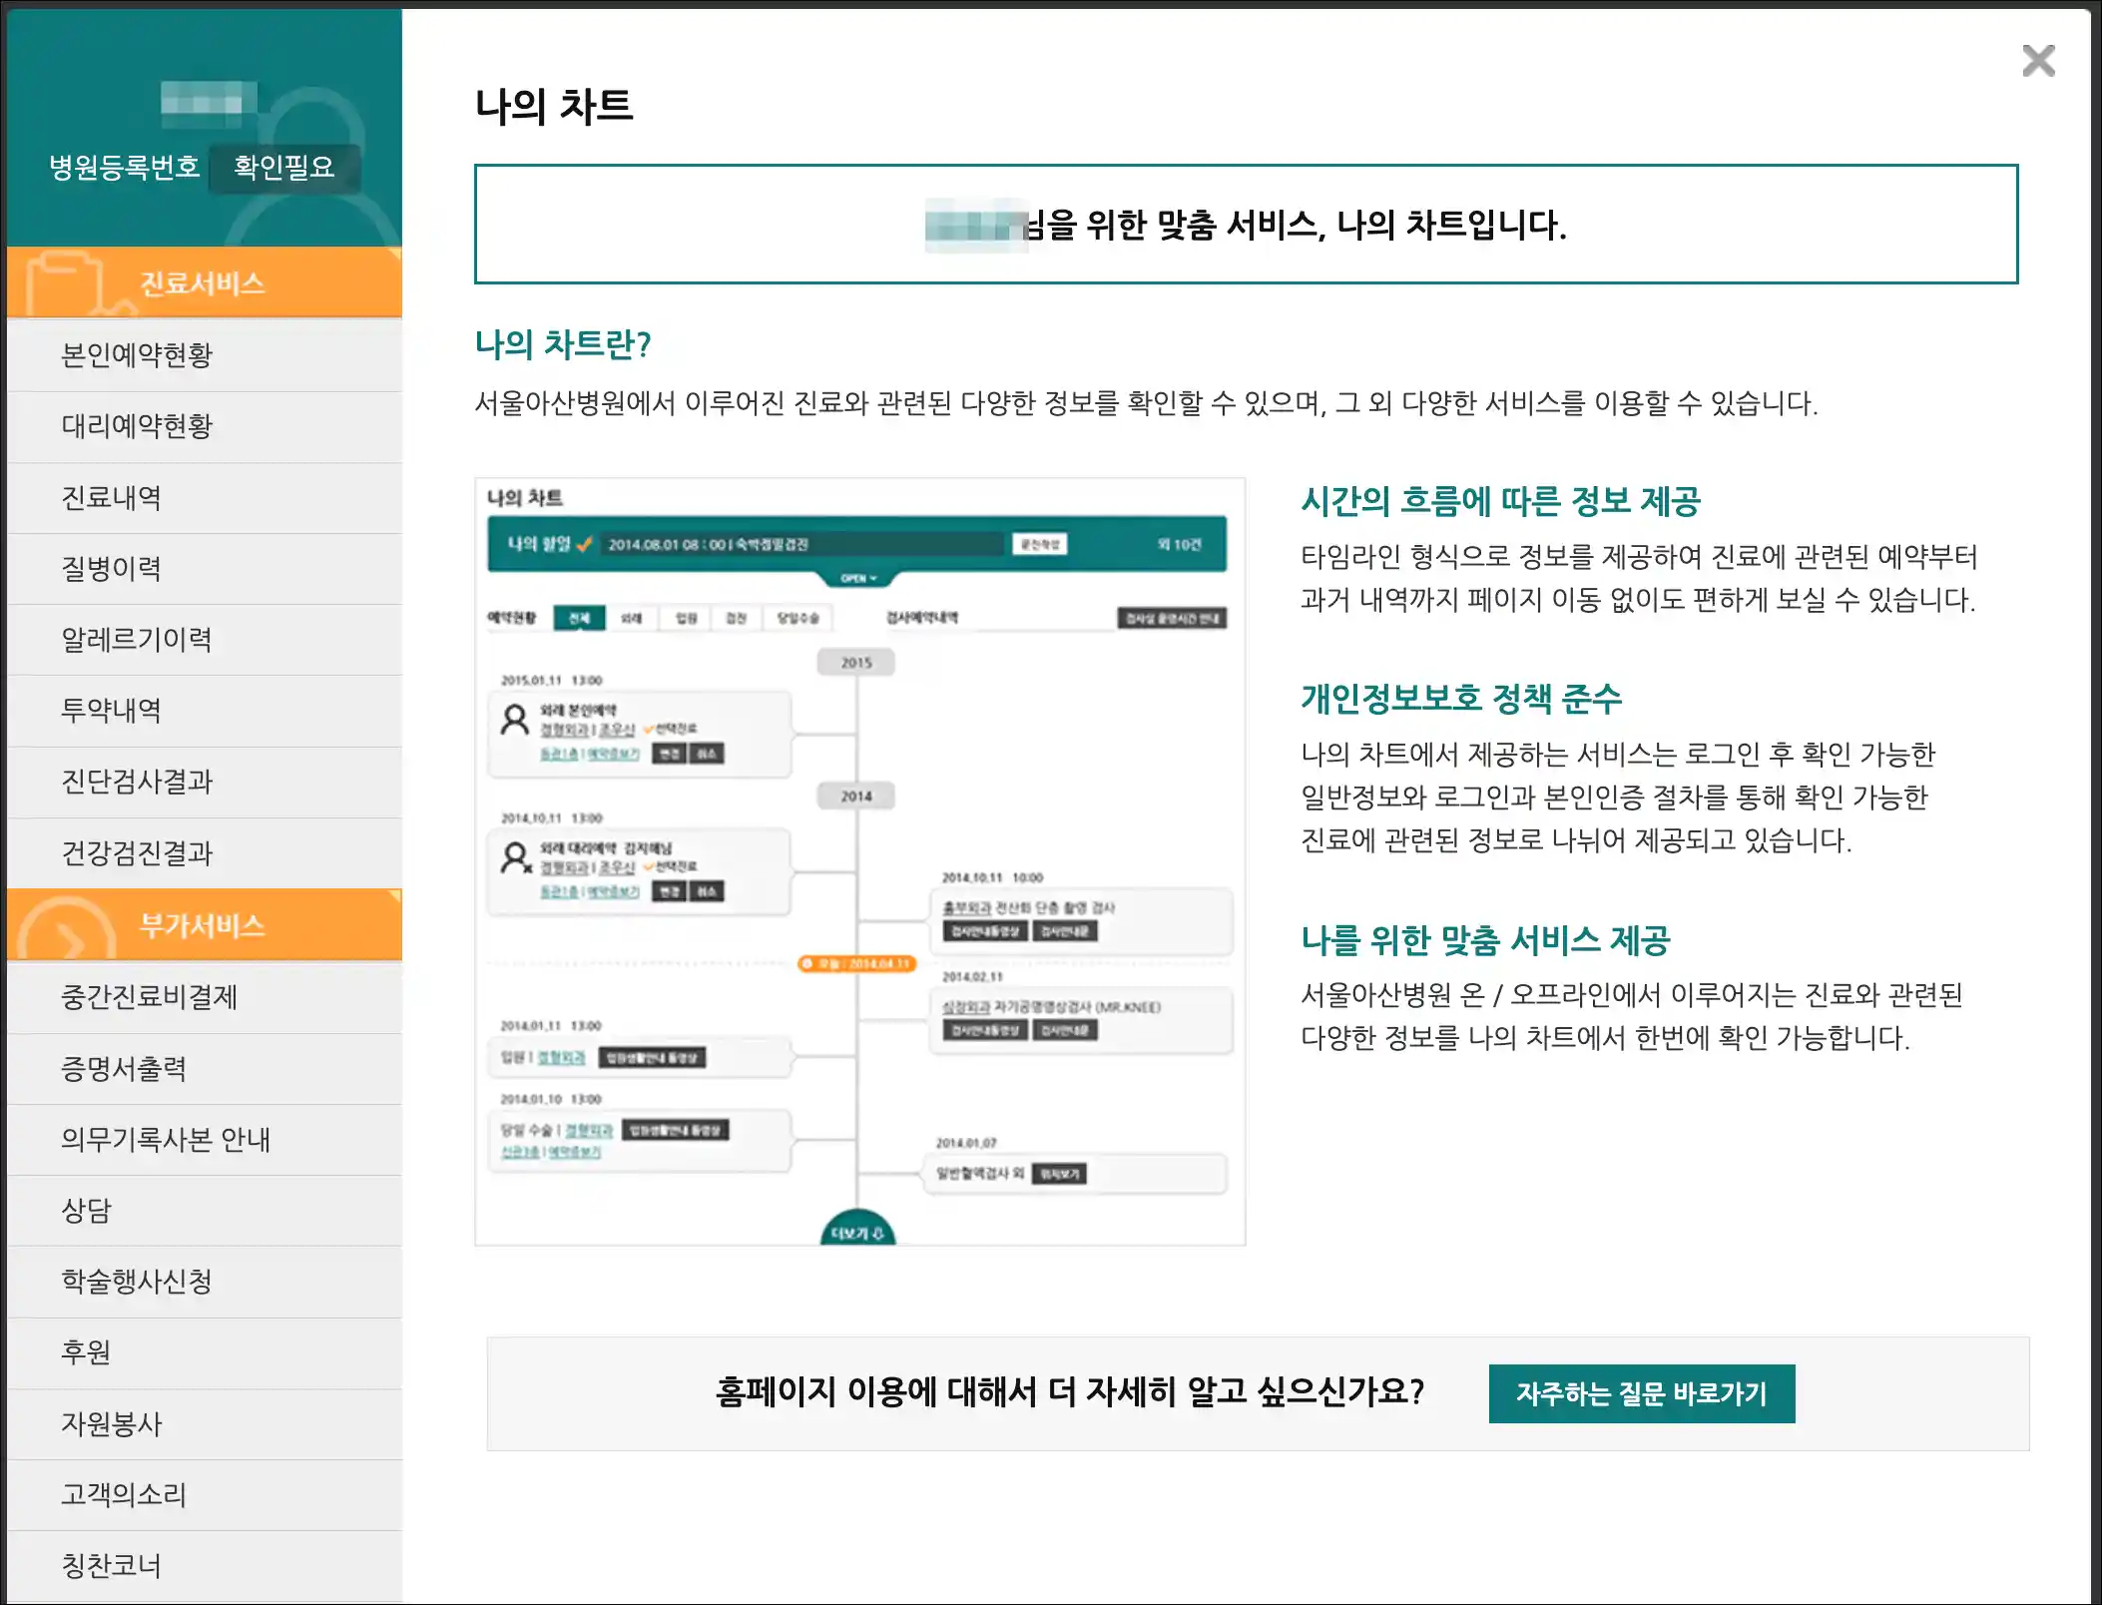Open 의무기록사본 안내 menu item

(x=205, y=1140)
